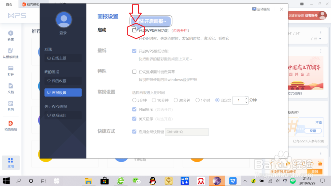Open QQ penguin from taskbar
This screenshot has height=186, width=331.
click(x=153, y=181)
